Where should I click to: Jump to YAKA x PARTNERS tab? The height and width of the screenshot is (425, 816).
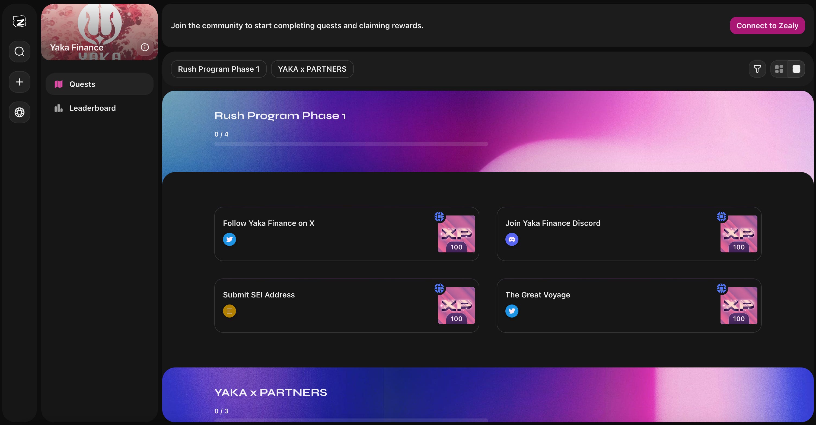click(x=312, y=69)
